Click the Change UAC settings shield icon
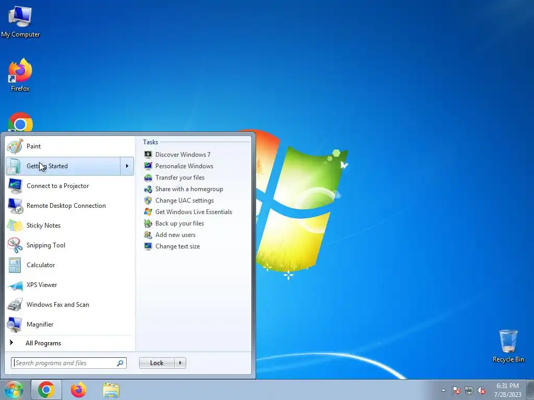 pos(148,201)
